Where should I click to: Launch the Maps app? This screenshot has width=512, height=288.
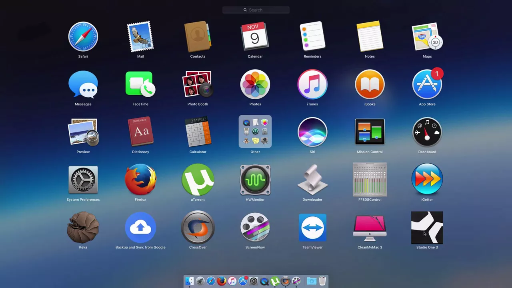427,37
